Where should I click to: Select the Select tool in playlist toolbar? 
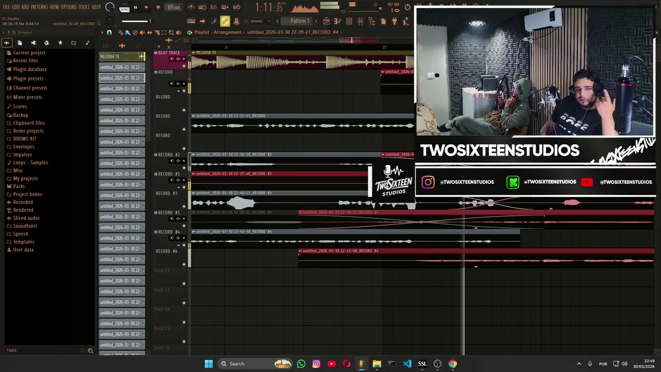[x=164, y=32]
